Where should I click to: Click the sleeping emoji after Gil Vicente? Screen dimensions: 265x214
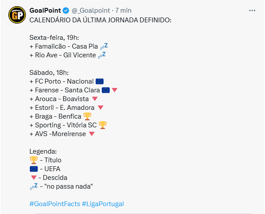pyautogui.click(x=102, y=55)
